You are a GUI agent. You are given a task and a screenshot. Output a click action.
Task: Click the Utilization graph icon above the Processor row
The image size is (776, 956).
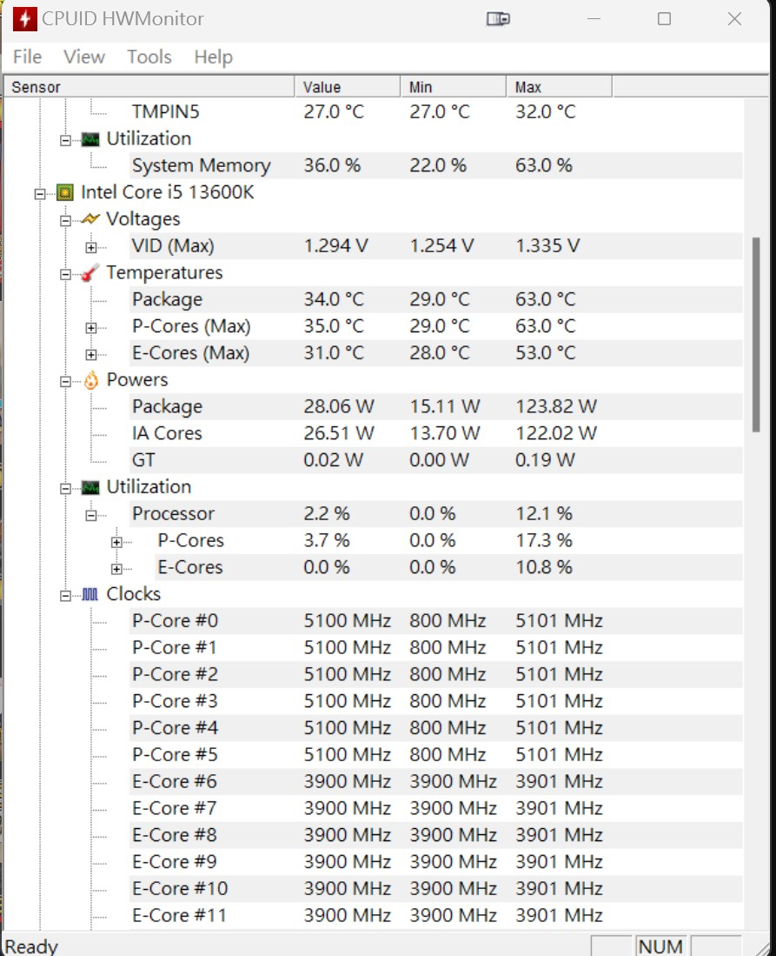90,488
